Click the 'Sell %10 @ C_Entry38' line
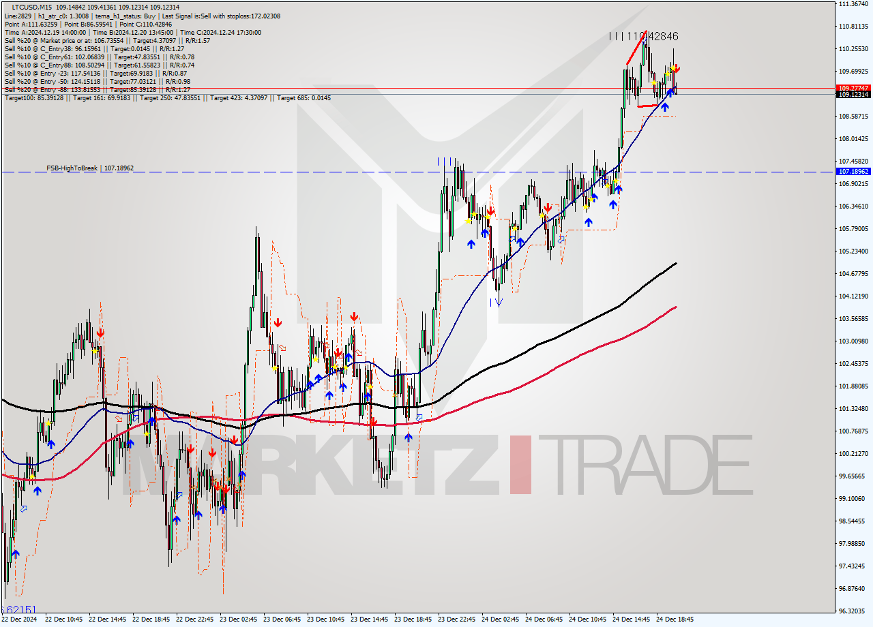This screenshot has width=873, height=627. tap(94, 48)
